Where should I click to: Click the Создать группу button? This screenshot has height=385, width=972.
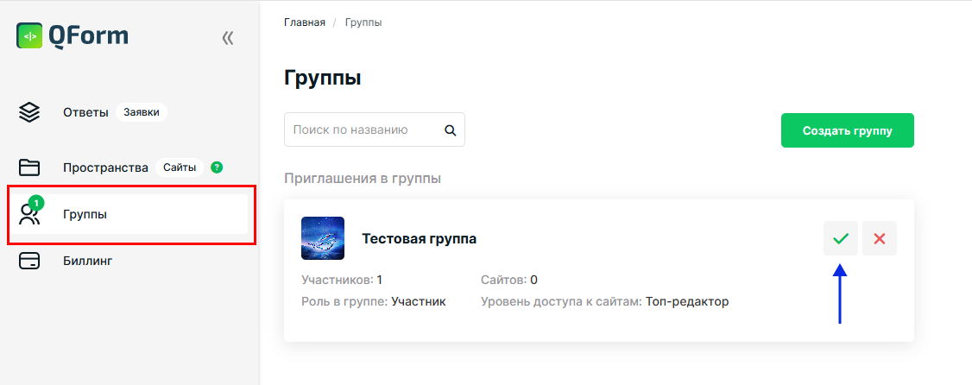click(848, 130)
